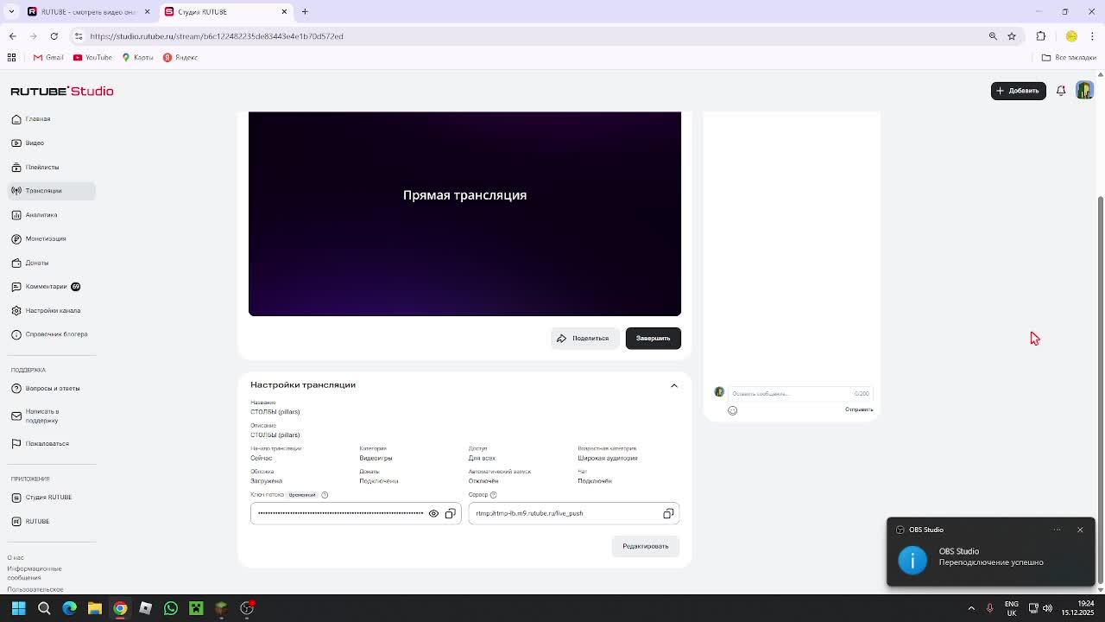Collapse the Настройки трансляции panel

click(x=674, y=385)
